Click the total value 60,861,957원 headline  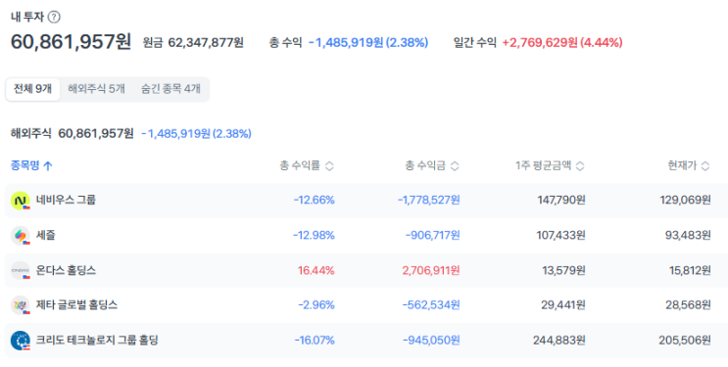71,42
